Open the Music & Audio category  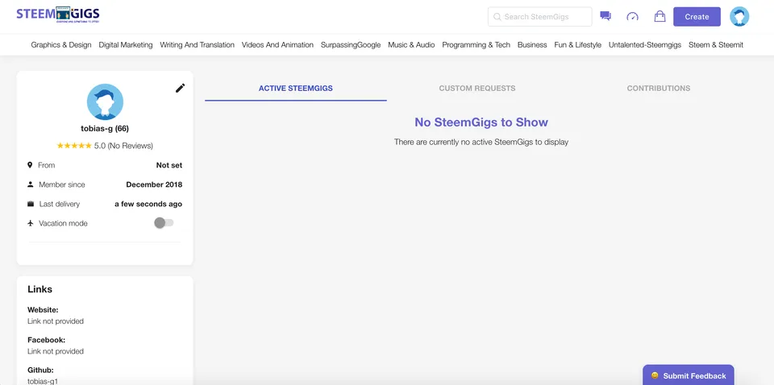[x=411, y=45]
